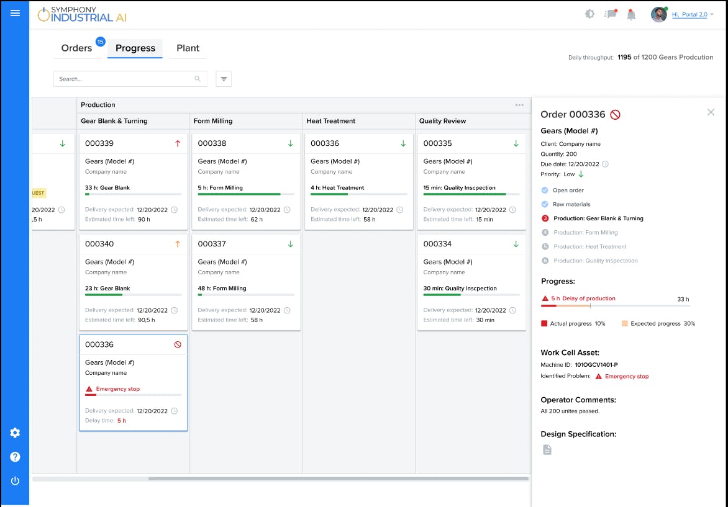Close the Order 000336 details panel

[711, 112]
